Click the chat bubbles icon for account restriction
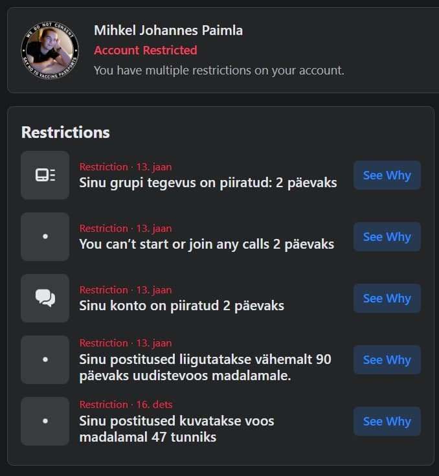This screenshot has height=476, width=439. [45, 298]
